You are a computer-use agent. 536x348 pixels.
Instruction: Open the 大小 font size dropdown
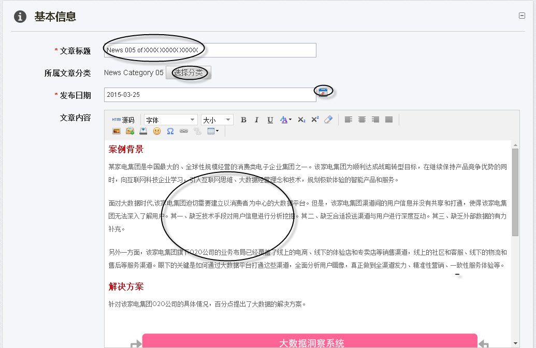[x=216, y=120]
